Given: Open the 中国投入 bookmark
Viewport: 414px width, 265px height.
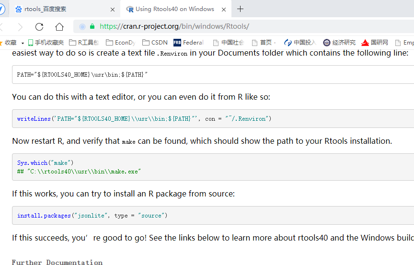Looking at the screenshot, I should (300, 43).
